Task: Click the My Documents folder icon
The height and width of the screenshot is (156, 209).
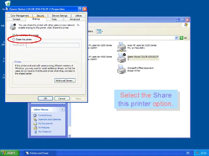Action: pyautogui.click(x=35, y=123)
